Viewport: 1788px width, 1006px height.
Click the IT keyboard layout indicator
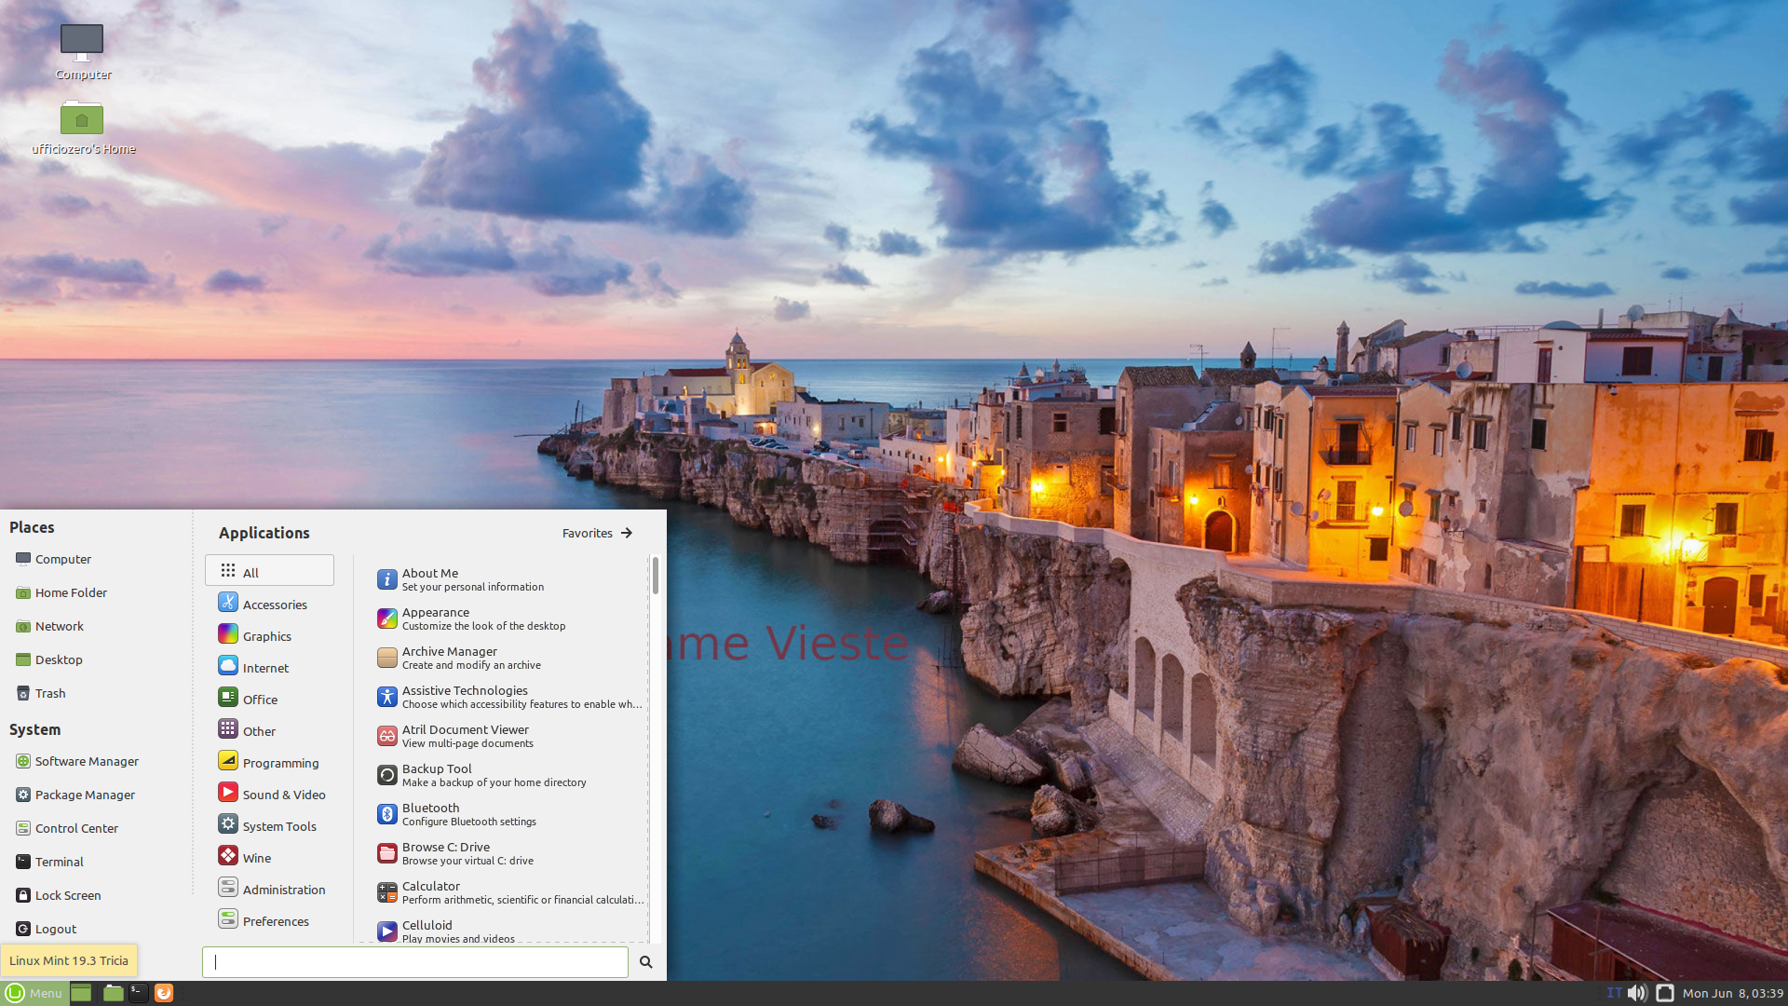(1614, 993)
